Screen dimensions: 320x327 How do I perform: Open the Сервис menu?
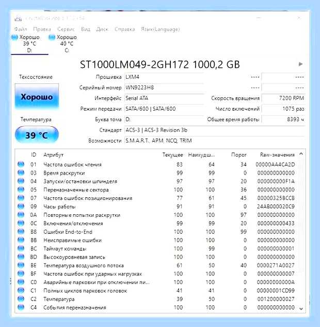[66, 29]
